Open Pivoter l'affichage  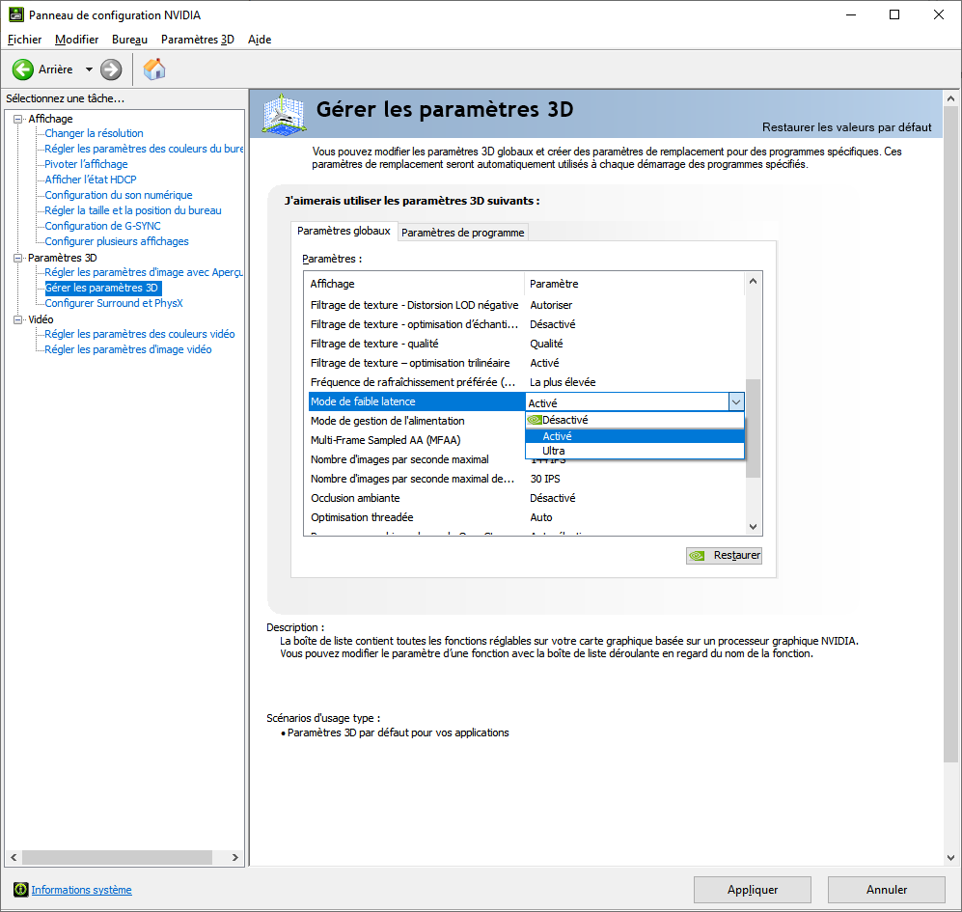pos(86,164)
